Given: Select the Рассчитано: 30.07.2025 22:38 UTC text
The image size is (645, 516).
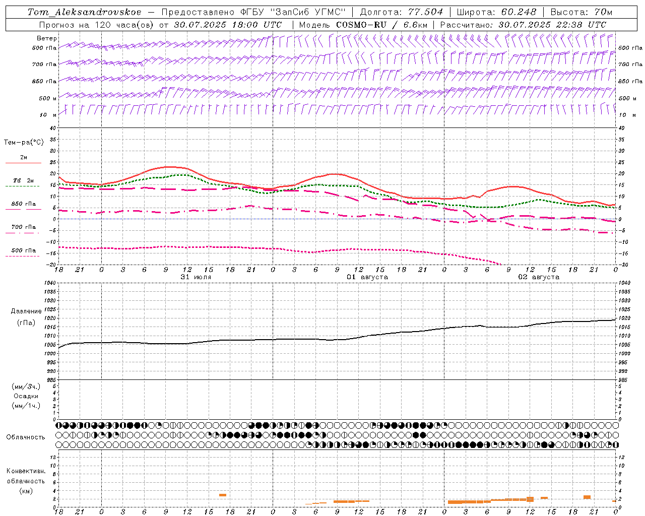Looking at the screenshot, I should pos(523,25).
